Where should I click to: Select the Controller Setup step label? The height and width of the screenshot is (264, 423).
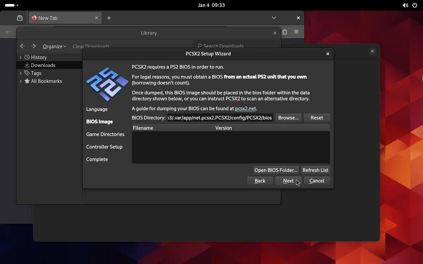pos(104,147)
